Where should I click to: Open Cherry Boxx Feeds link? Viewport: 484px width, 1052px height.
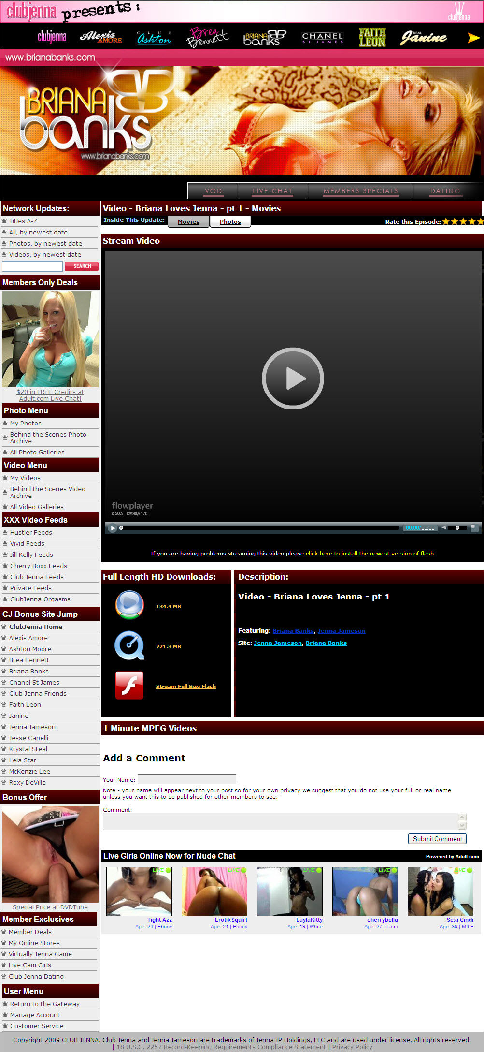coord(39,566)
